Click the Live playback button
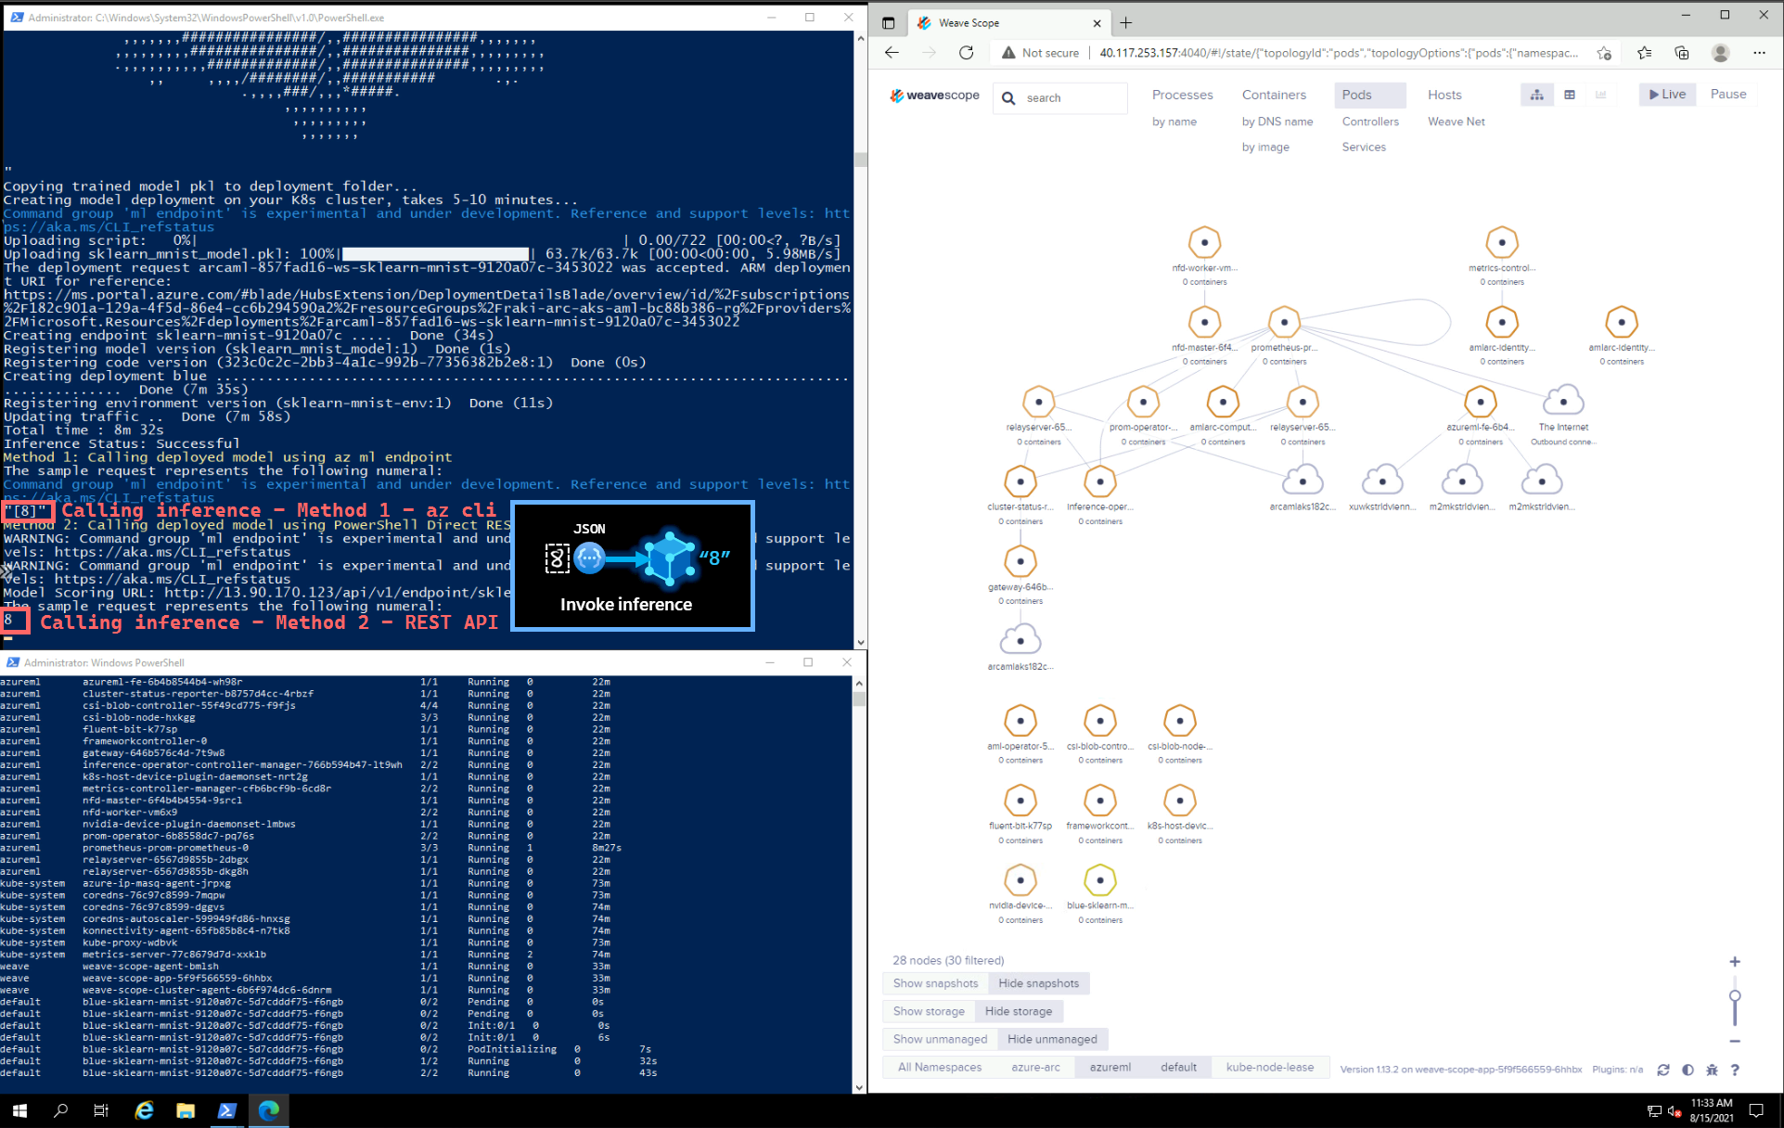The height and width of the screenshot is (1128, 1784). click(x=1667, y=94)
